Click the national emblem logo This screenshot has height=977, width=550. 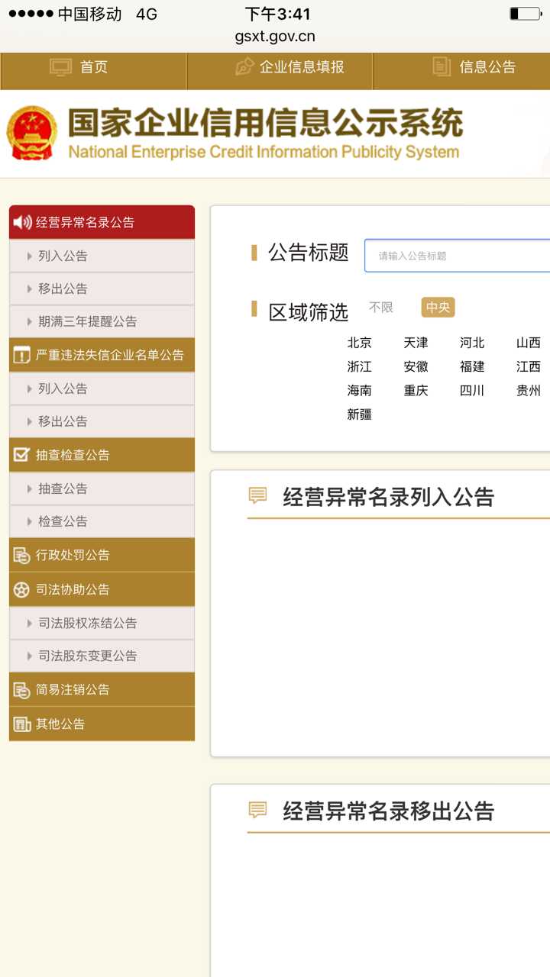pyautogui.click(x=32, y=134)
